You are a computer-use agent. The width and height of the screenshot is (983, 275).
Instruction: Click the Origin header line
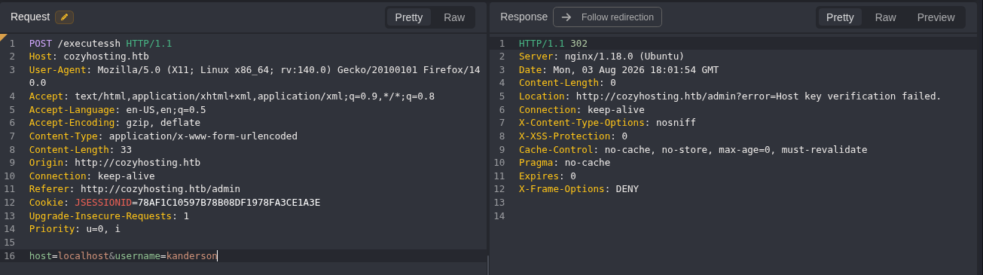click(x=114, y=163)
